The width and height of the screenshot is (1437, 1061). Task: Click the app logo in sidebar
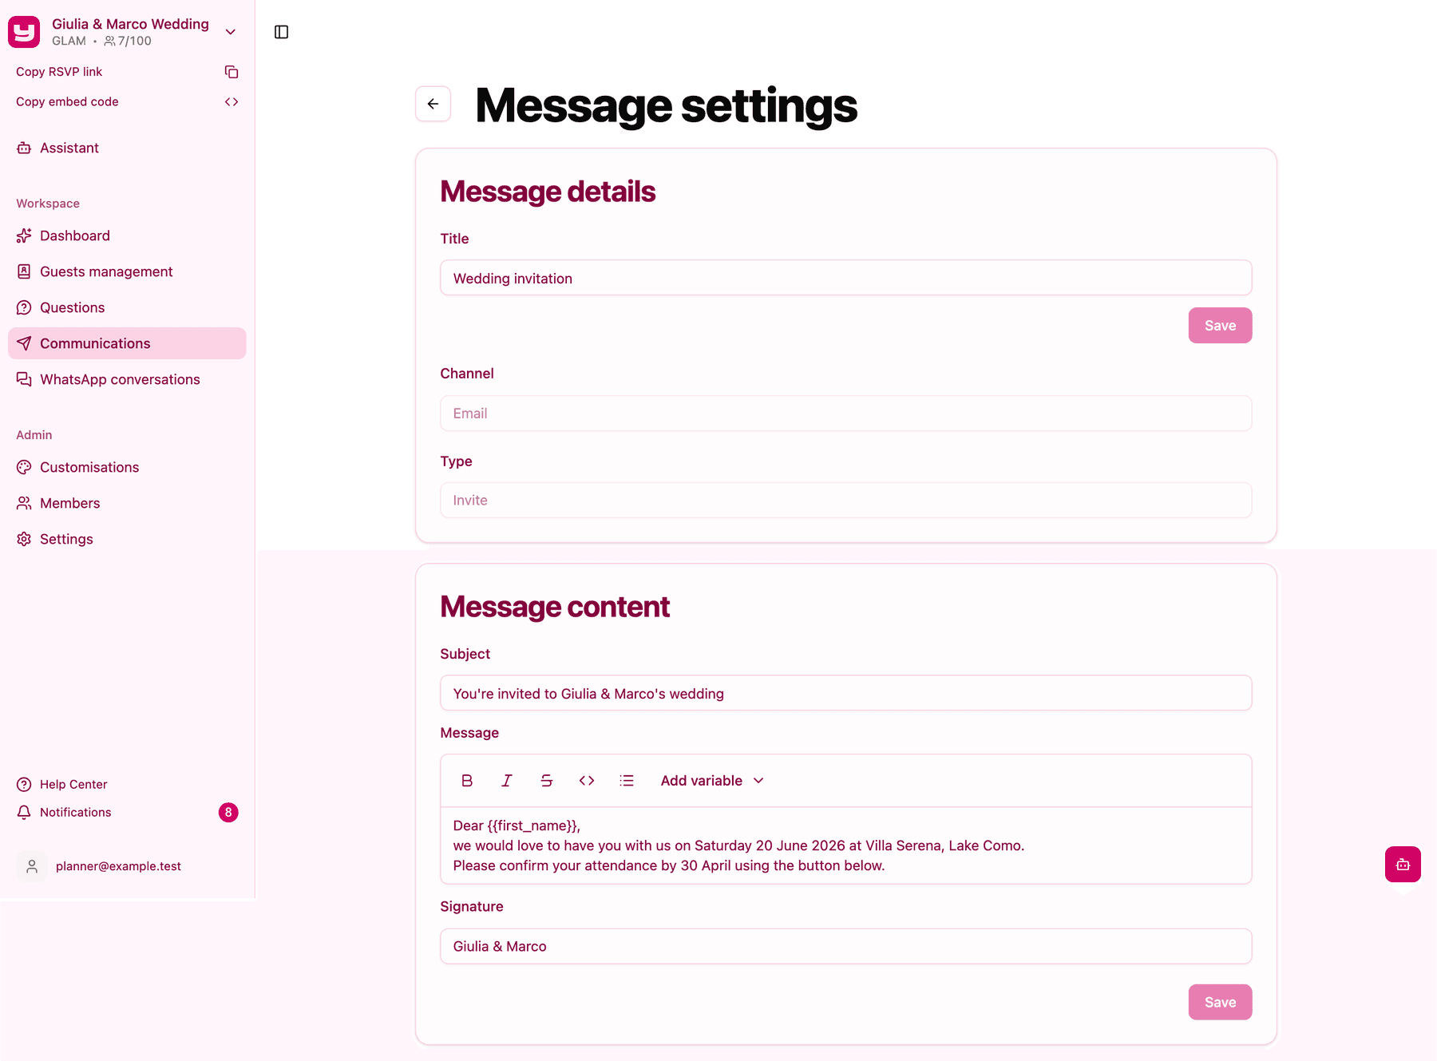pyautogui.click(x=24, y=32)
